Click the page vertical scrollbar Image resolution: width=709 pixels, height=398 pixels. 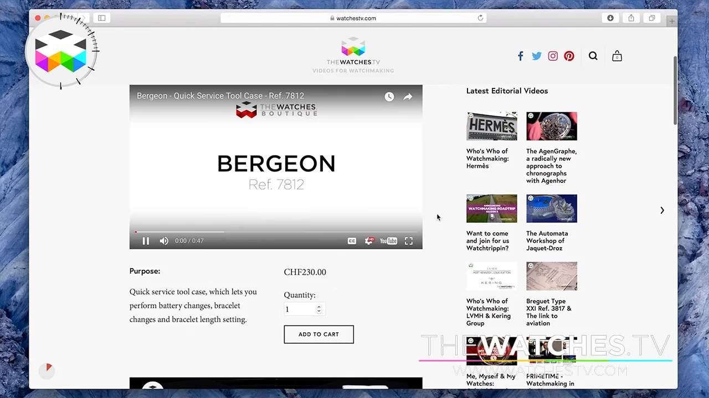point(675,90)
